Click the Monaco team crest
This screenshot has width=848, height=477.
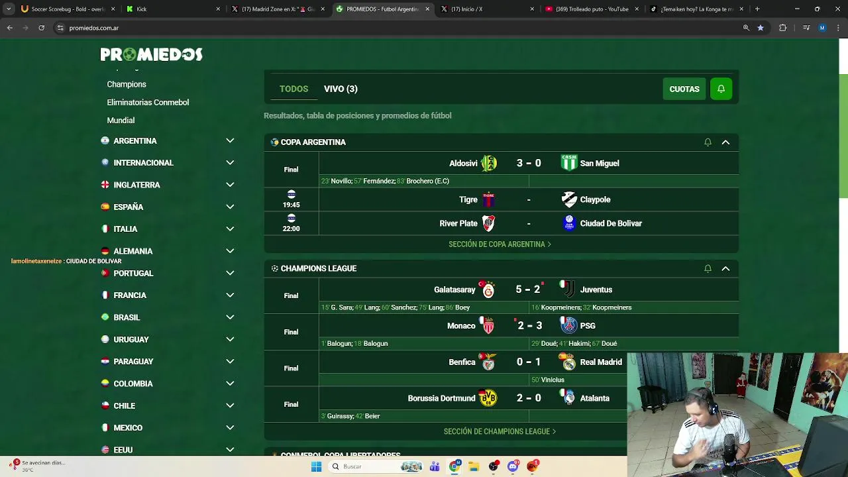pos(489,325)
